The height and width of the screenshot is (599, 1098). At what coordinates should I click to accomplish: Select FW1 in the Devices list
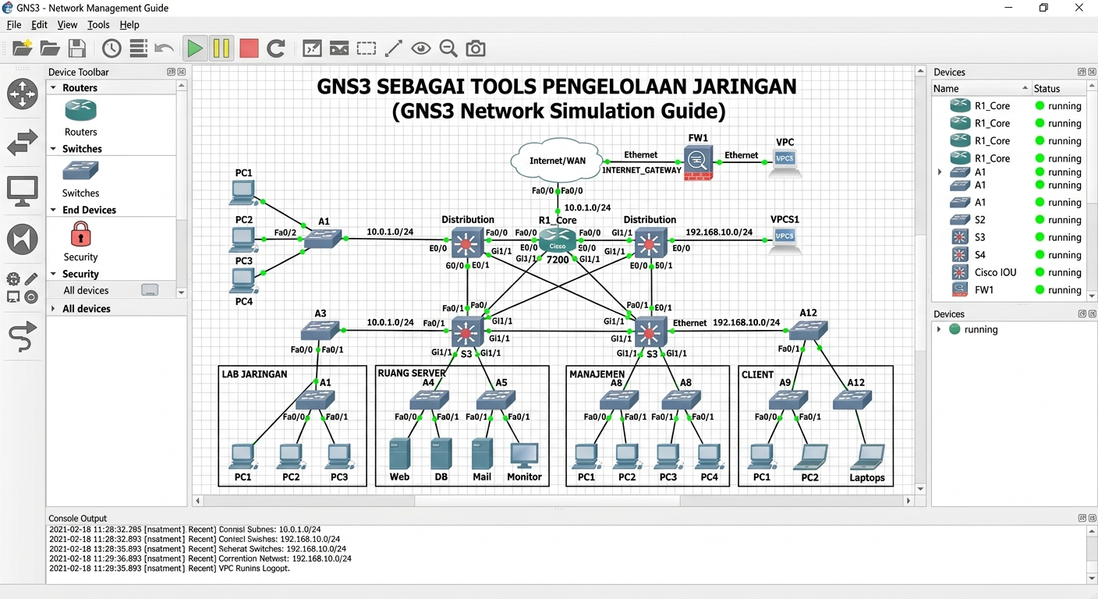tap(984, 290)
